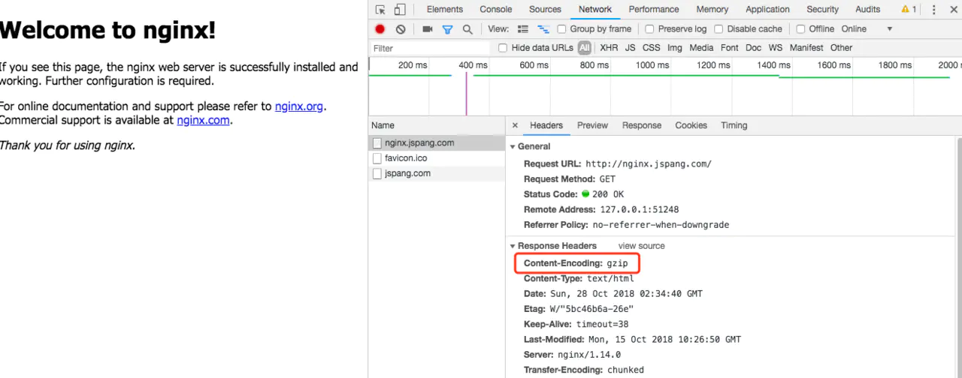Go to Memory tab
Screen dimensions: 962x378
712,10
